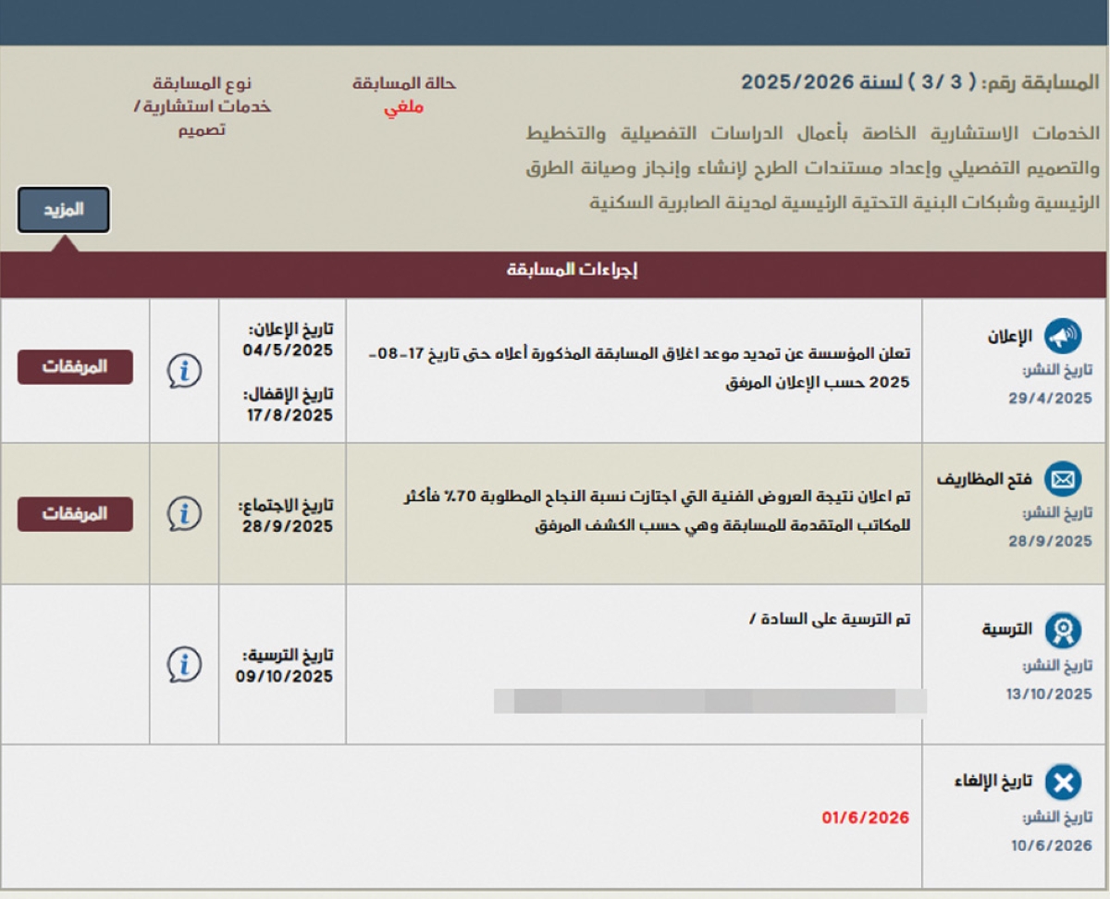Click the envelope فتح المظاريف icon
1110x899 pixels.
coord(1063,480)
